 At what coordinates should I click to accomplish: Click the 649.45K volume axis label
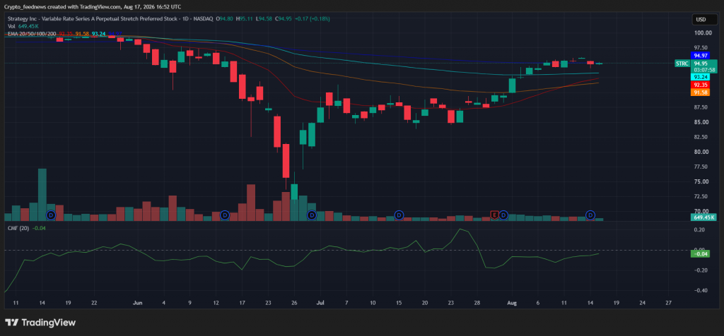coord(703,217)
